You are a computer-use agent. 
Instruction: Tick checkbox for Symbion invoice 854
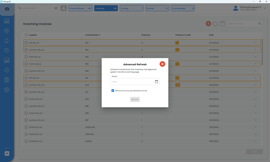[26, 50]
